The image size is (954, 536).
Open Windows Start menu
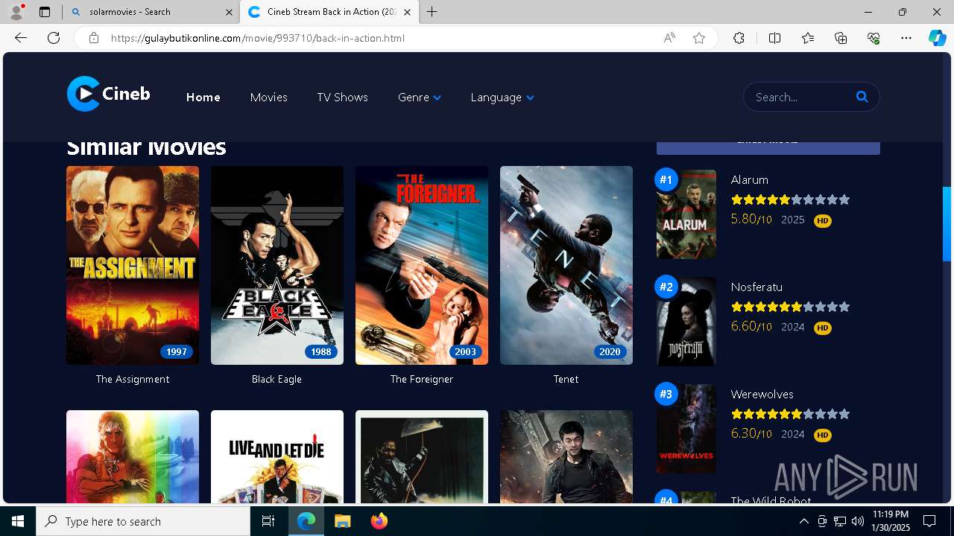[18, 521]
